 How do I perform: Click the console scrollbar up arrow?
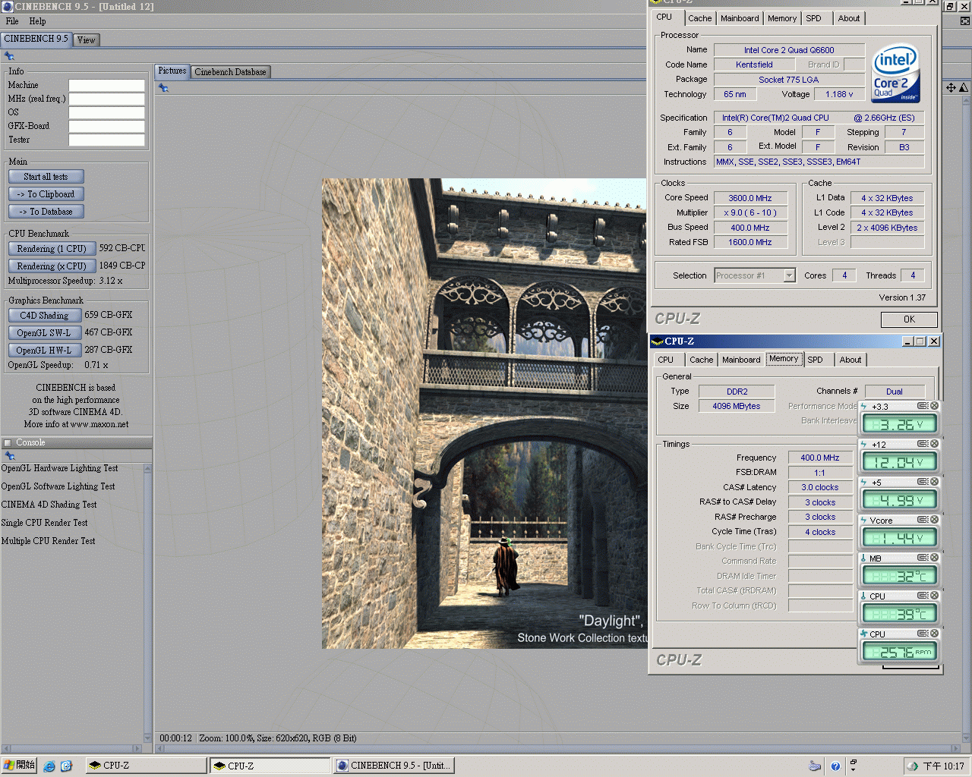coord(147,468)
